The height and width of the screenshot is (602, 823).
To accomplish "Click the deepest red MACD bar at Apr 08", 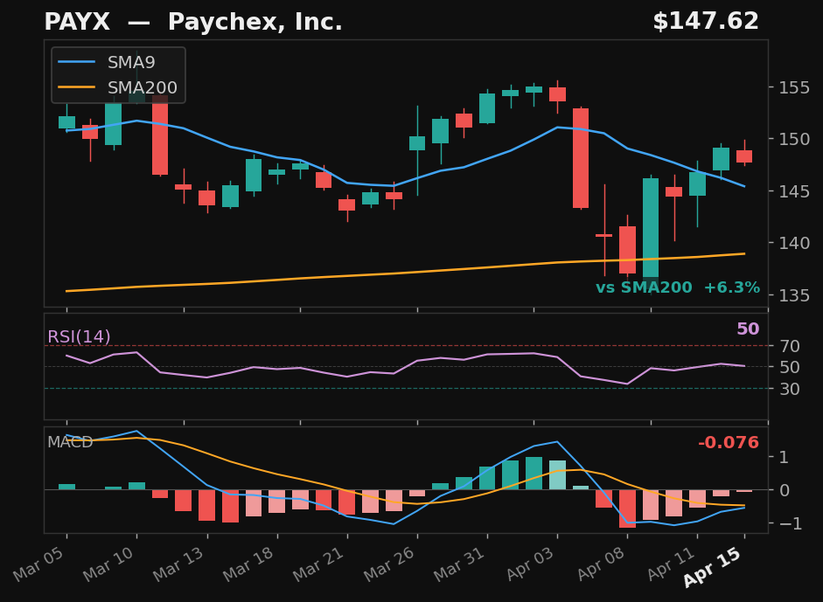I will (x=627, y=509).
